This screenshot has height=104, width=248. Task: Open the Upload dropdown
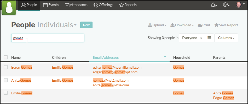[x=157, y=25]
